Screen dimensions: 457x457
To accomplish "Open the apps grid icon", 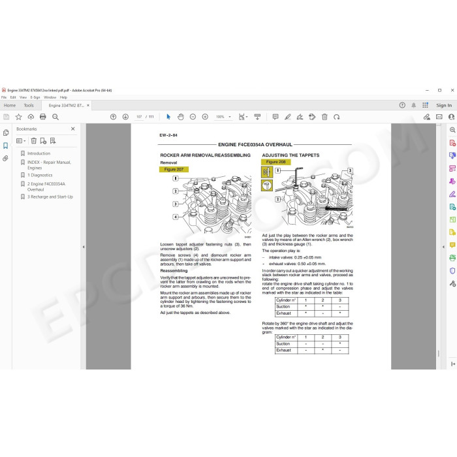I will click(425, 105).
